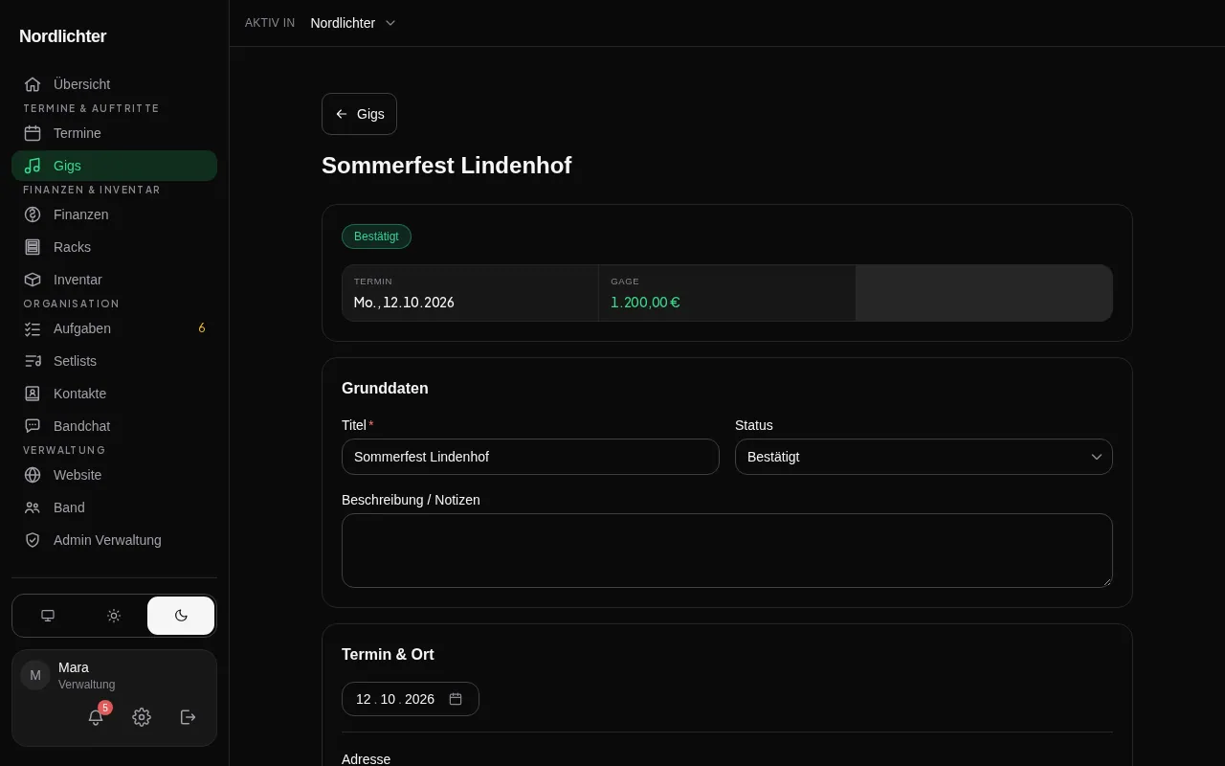Image resolution: width=1225 pixels, height=766 pixels.
Task: Go to Kontakte in sidebar
Action: click(115, 394)
